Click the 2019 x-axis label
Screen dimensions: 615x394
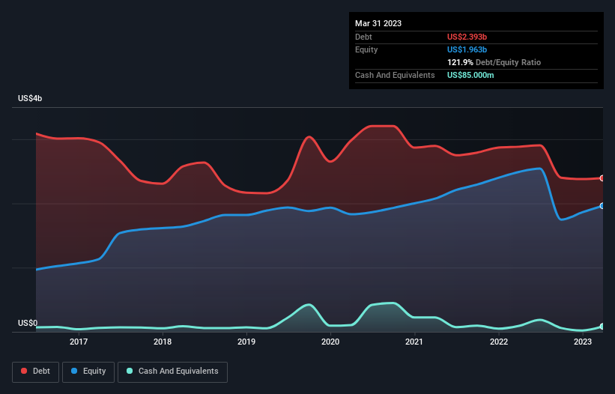click(246, 342)
